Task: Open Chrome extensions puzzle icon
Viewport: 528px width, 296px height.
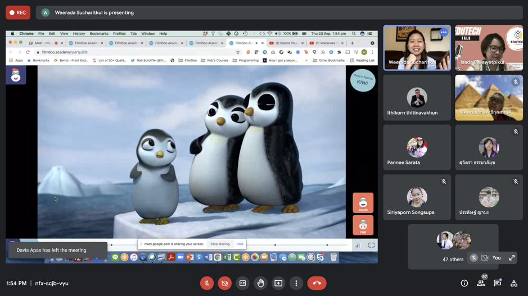Action: [x=339, y=52]
